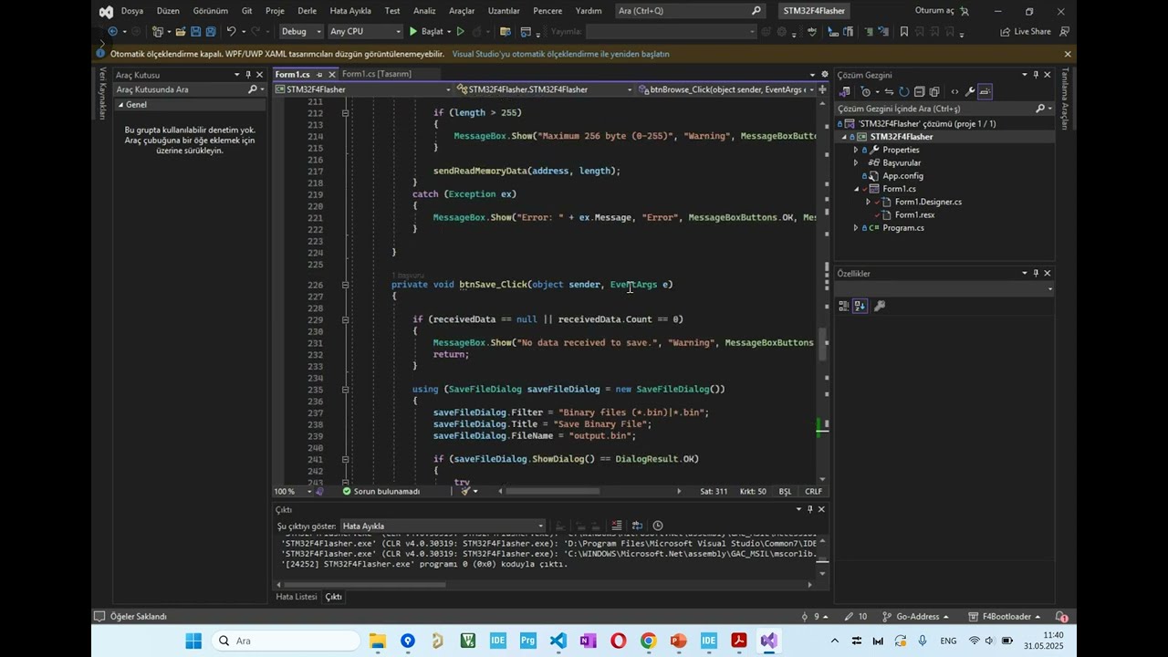Click View Code icon in Solution Explorer
The height and width of the screenshot is (657, 1168).
point(954,91)
